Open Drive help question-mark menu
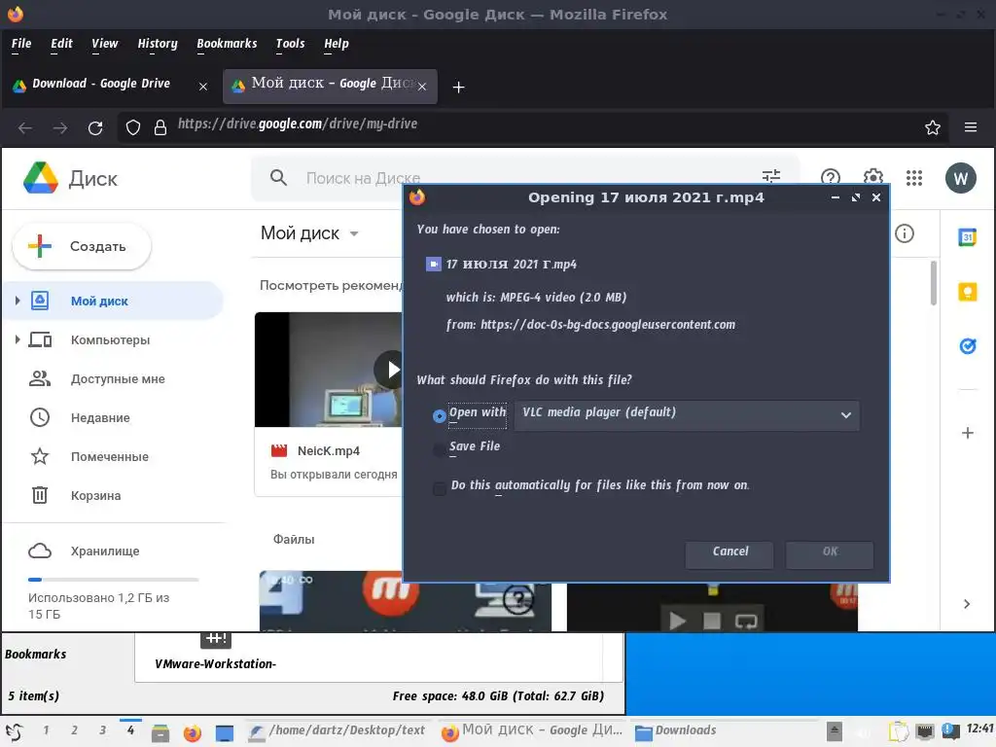The image size is (996, 747). (831, 178)
